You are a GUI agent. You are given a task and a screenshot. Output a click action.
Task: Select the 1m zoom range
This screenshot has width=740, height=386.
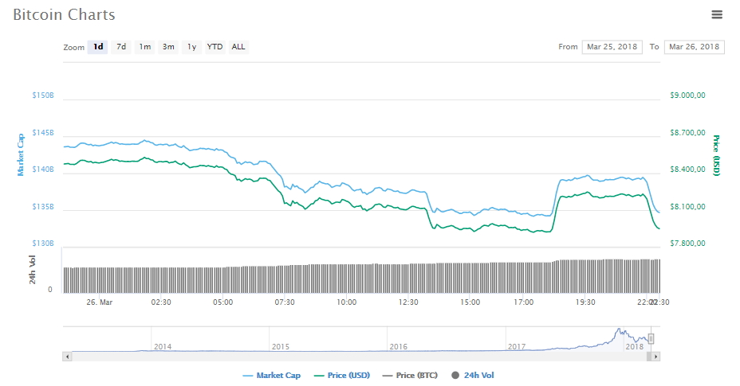pyautogui.click(x=145, y=47)
